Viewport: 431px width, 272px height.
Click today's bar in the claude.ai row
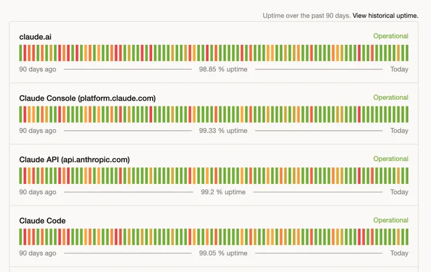tap(407, 53)
